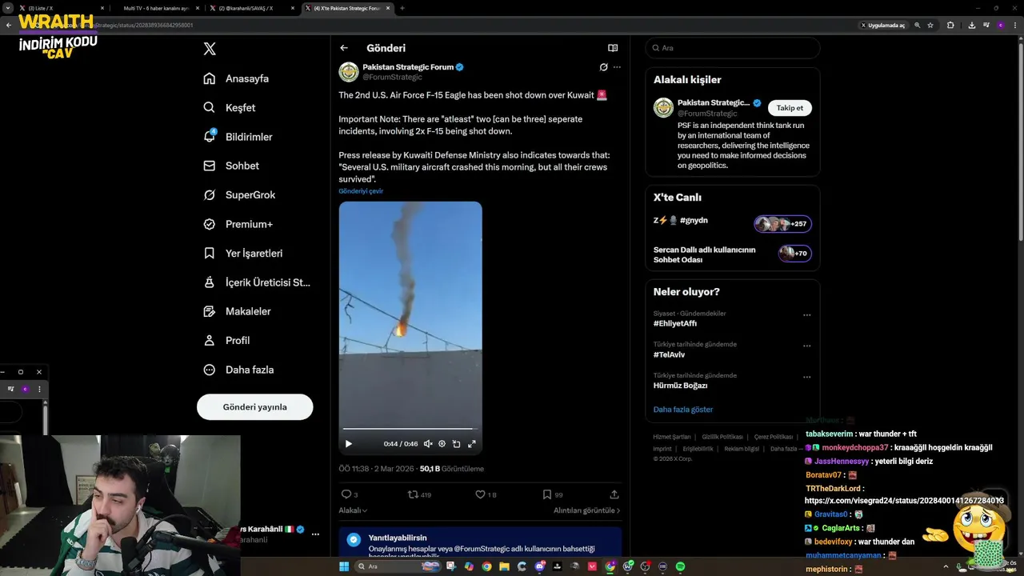Open Alıntıları görüntüle link
The image size is (1024, 576).
(586, 510)
